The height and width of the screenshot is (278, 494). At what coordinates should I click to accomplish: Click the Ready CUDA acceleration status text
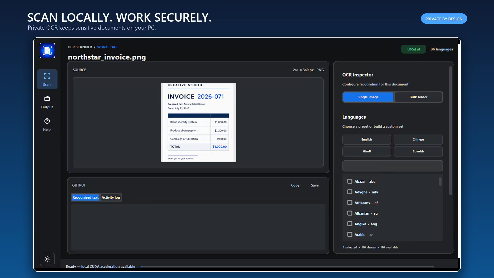(100, 266)
